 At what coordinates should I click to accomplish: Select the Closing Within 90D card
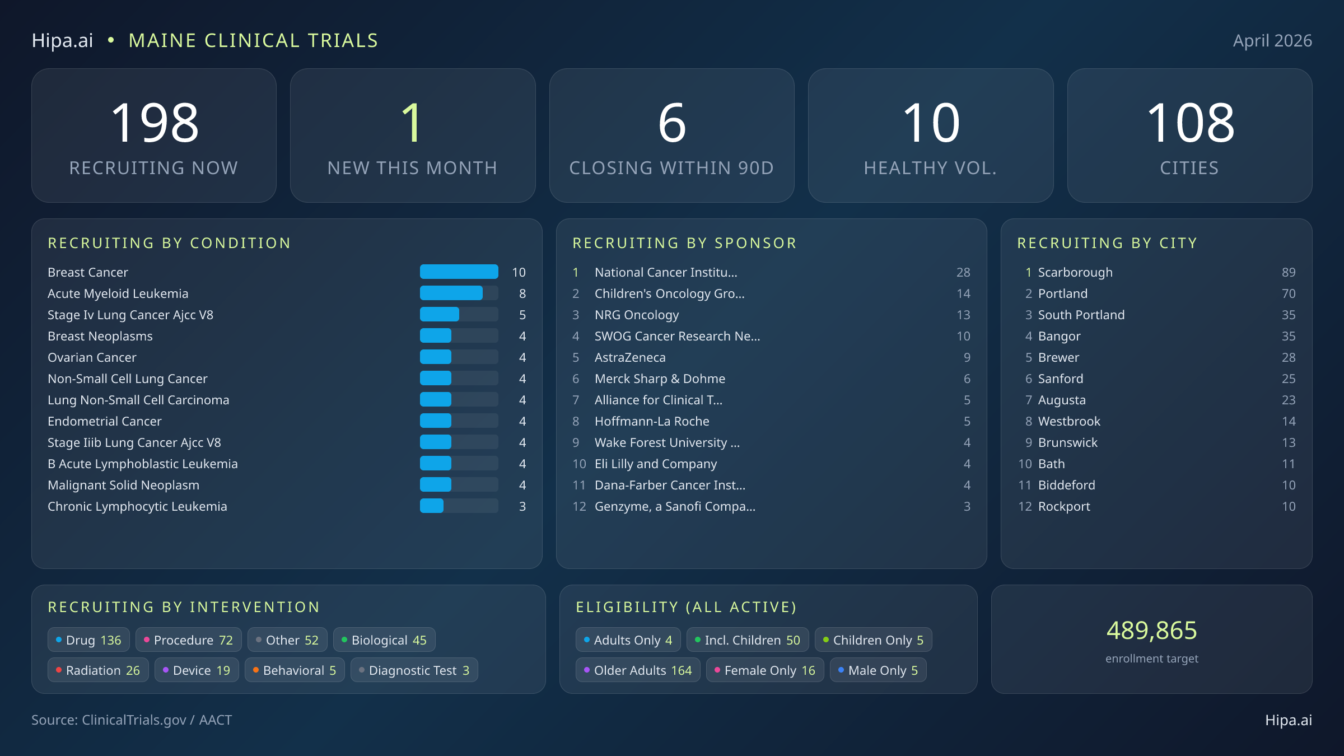pos(671,136)
